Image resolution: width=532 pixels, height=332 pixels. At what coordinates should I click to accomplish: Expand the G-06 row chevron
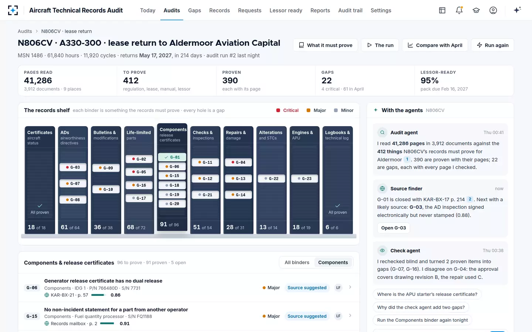(x=350, y=287)
